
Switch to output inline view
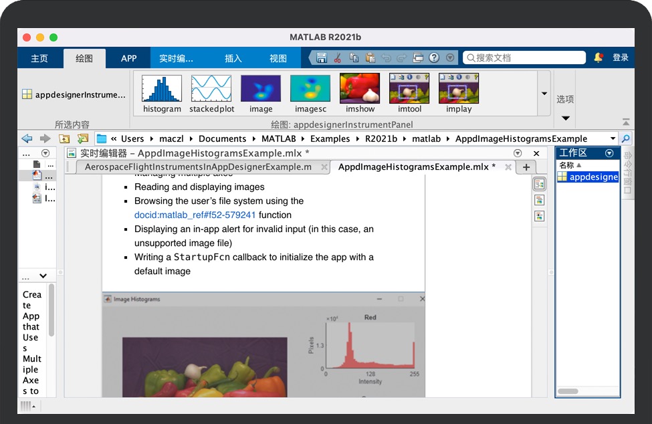pos(539,200)
